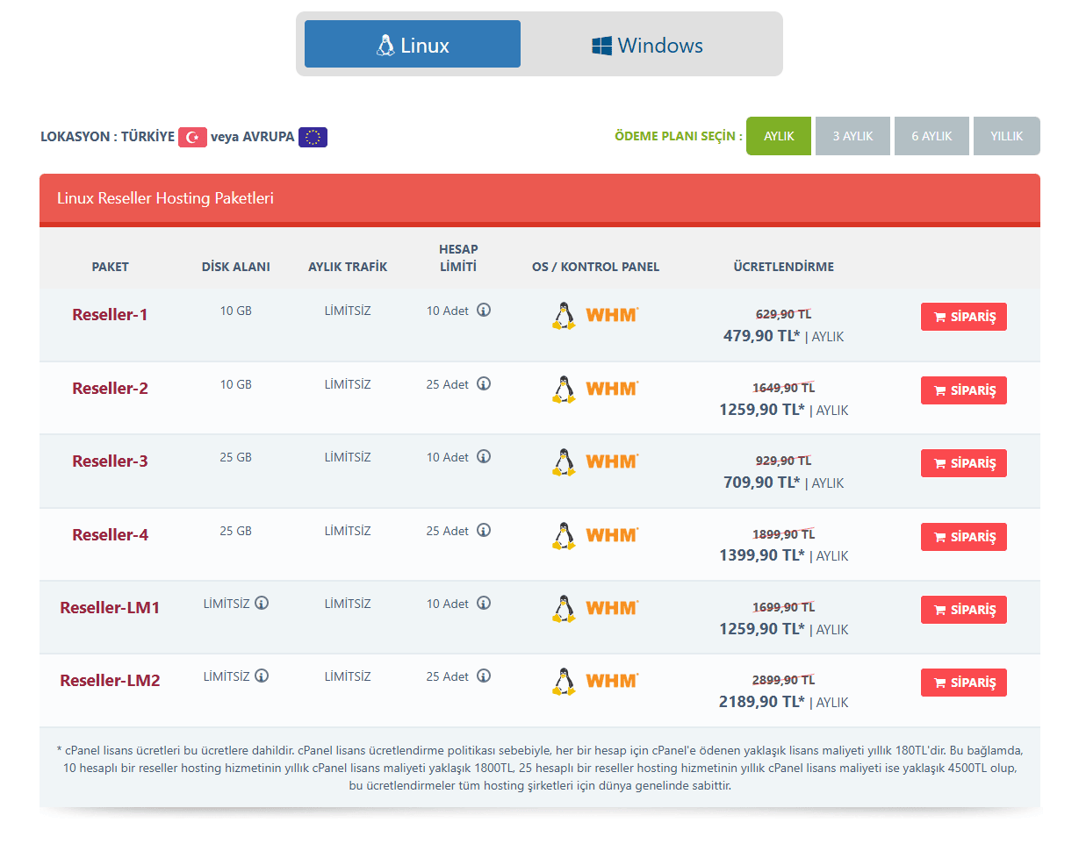The width and height of the screenshot is (1086, 851).
Task: Click info icon beside Reseller-LM1 disk space
Action: click(262, 604)
